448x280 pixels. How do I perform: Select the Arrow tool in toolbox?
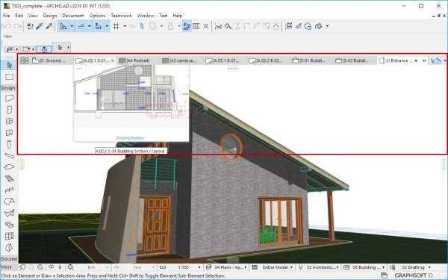coord(9,65)
